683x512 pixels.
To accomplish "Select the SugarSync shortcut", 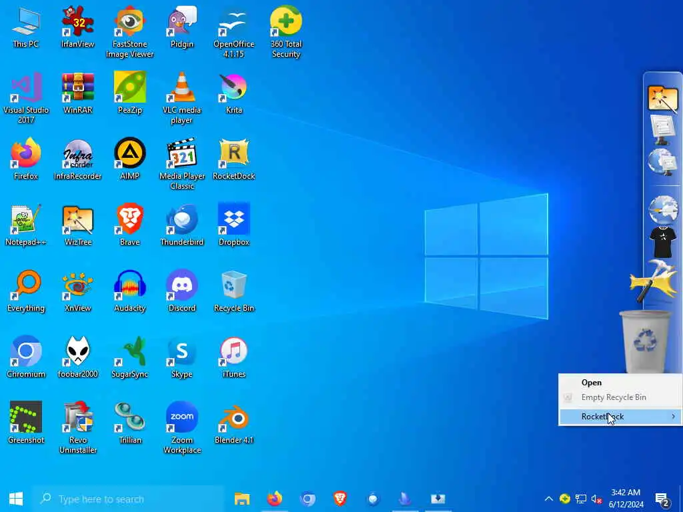I will 130,357.
